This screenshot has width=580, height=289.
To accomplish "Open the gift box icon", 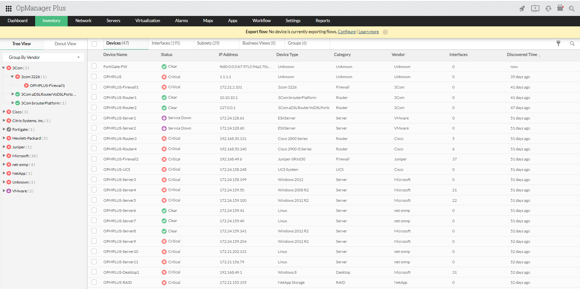I will 560,8.
